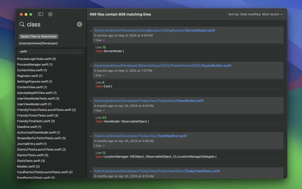Select DiarioTests.swift (3) in sidebar
The width and height of the screenshot is (302, 189).
[x=31, y=161]
